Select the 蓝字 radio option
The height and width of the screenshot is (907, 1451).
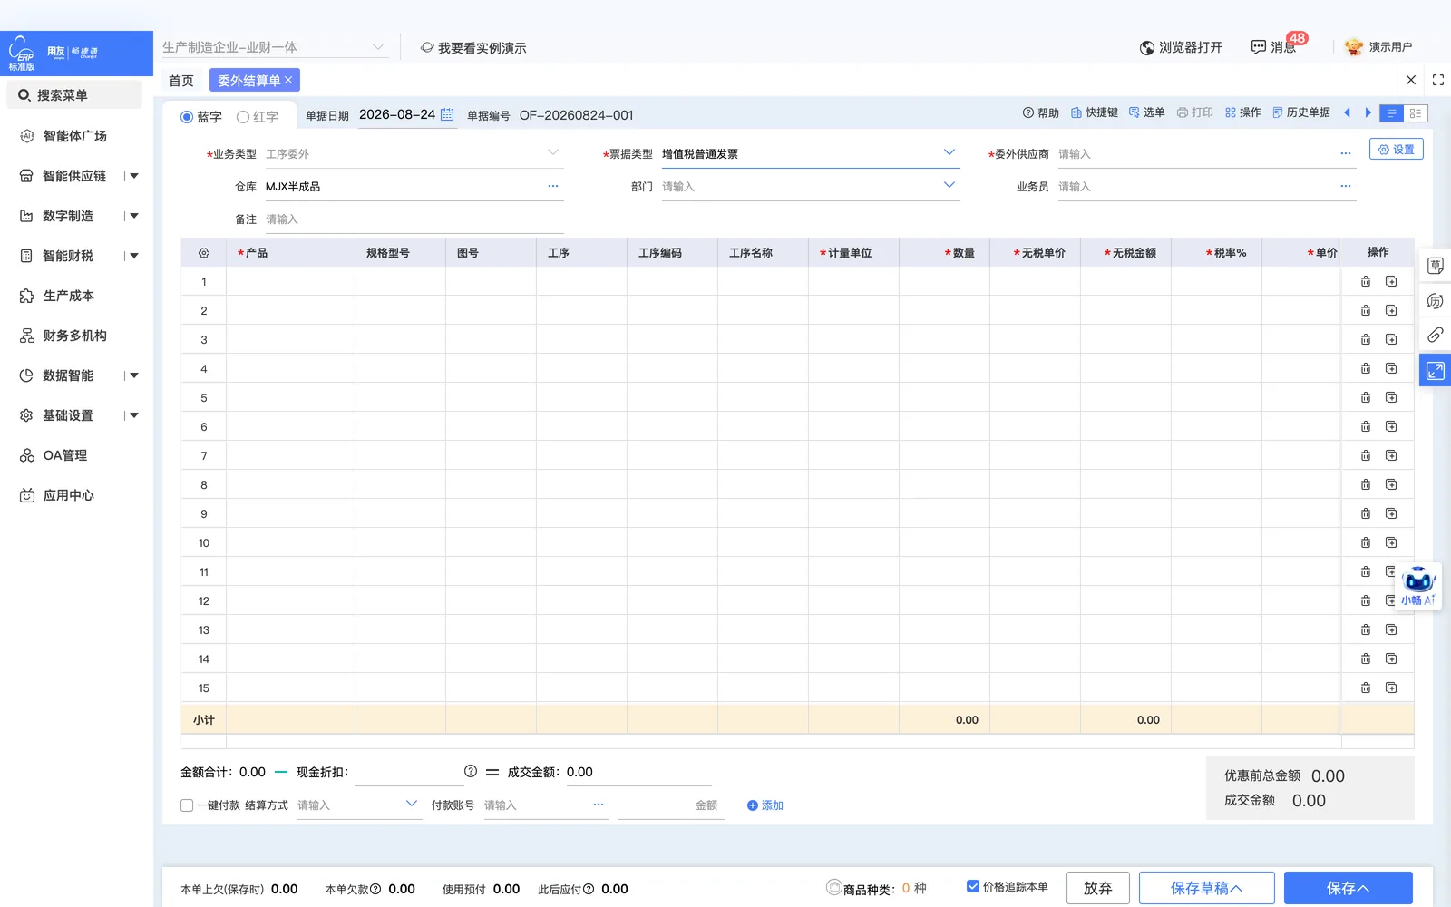[x=187, y=117]
